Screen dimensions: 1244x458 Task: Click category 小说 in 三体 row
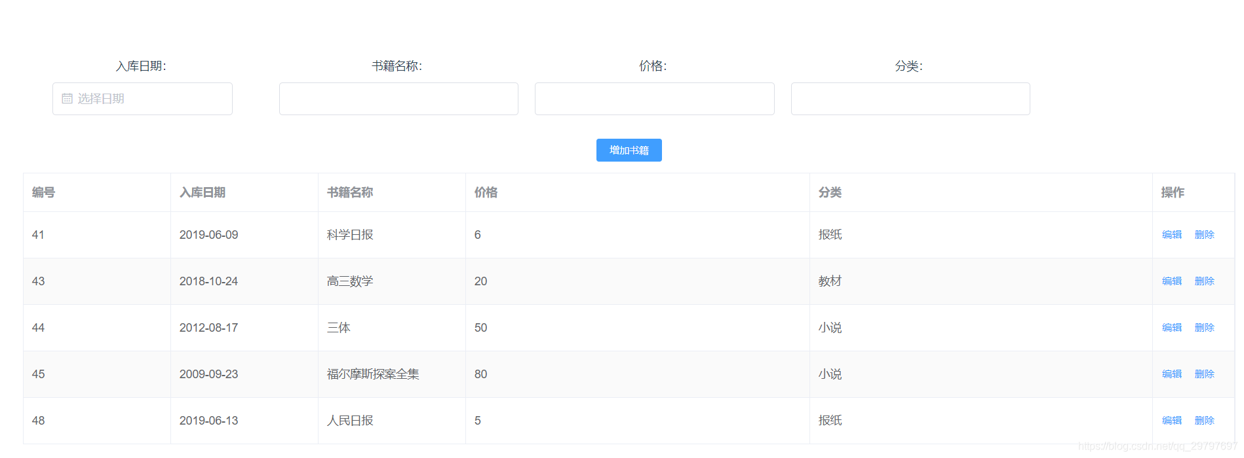pos(981,328)
